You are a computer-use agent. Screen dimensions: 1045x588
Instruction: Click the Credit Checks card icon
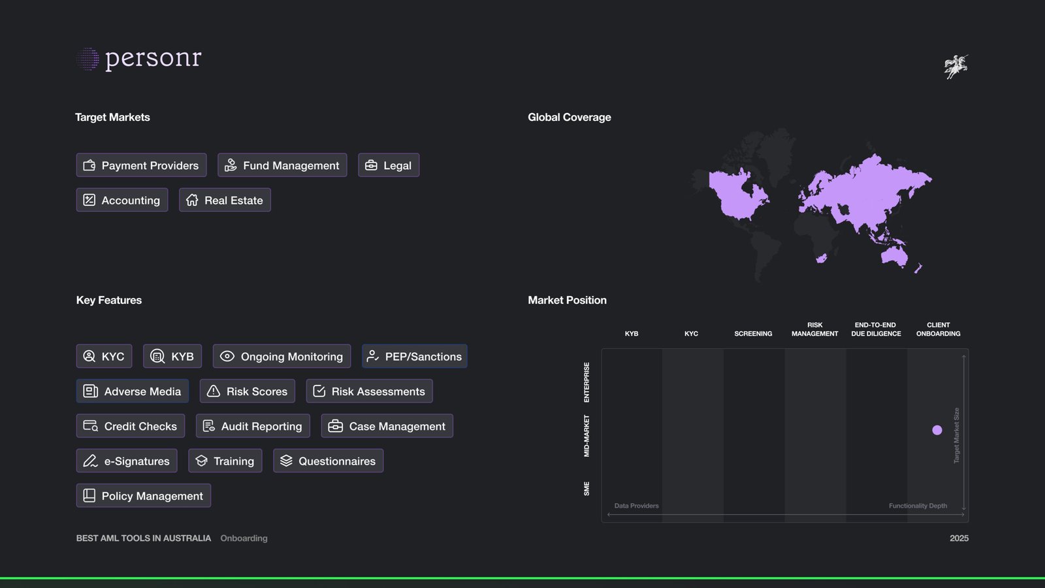click(x=91, y=426)
